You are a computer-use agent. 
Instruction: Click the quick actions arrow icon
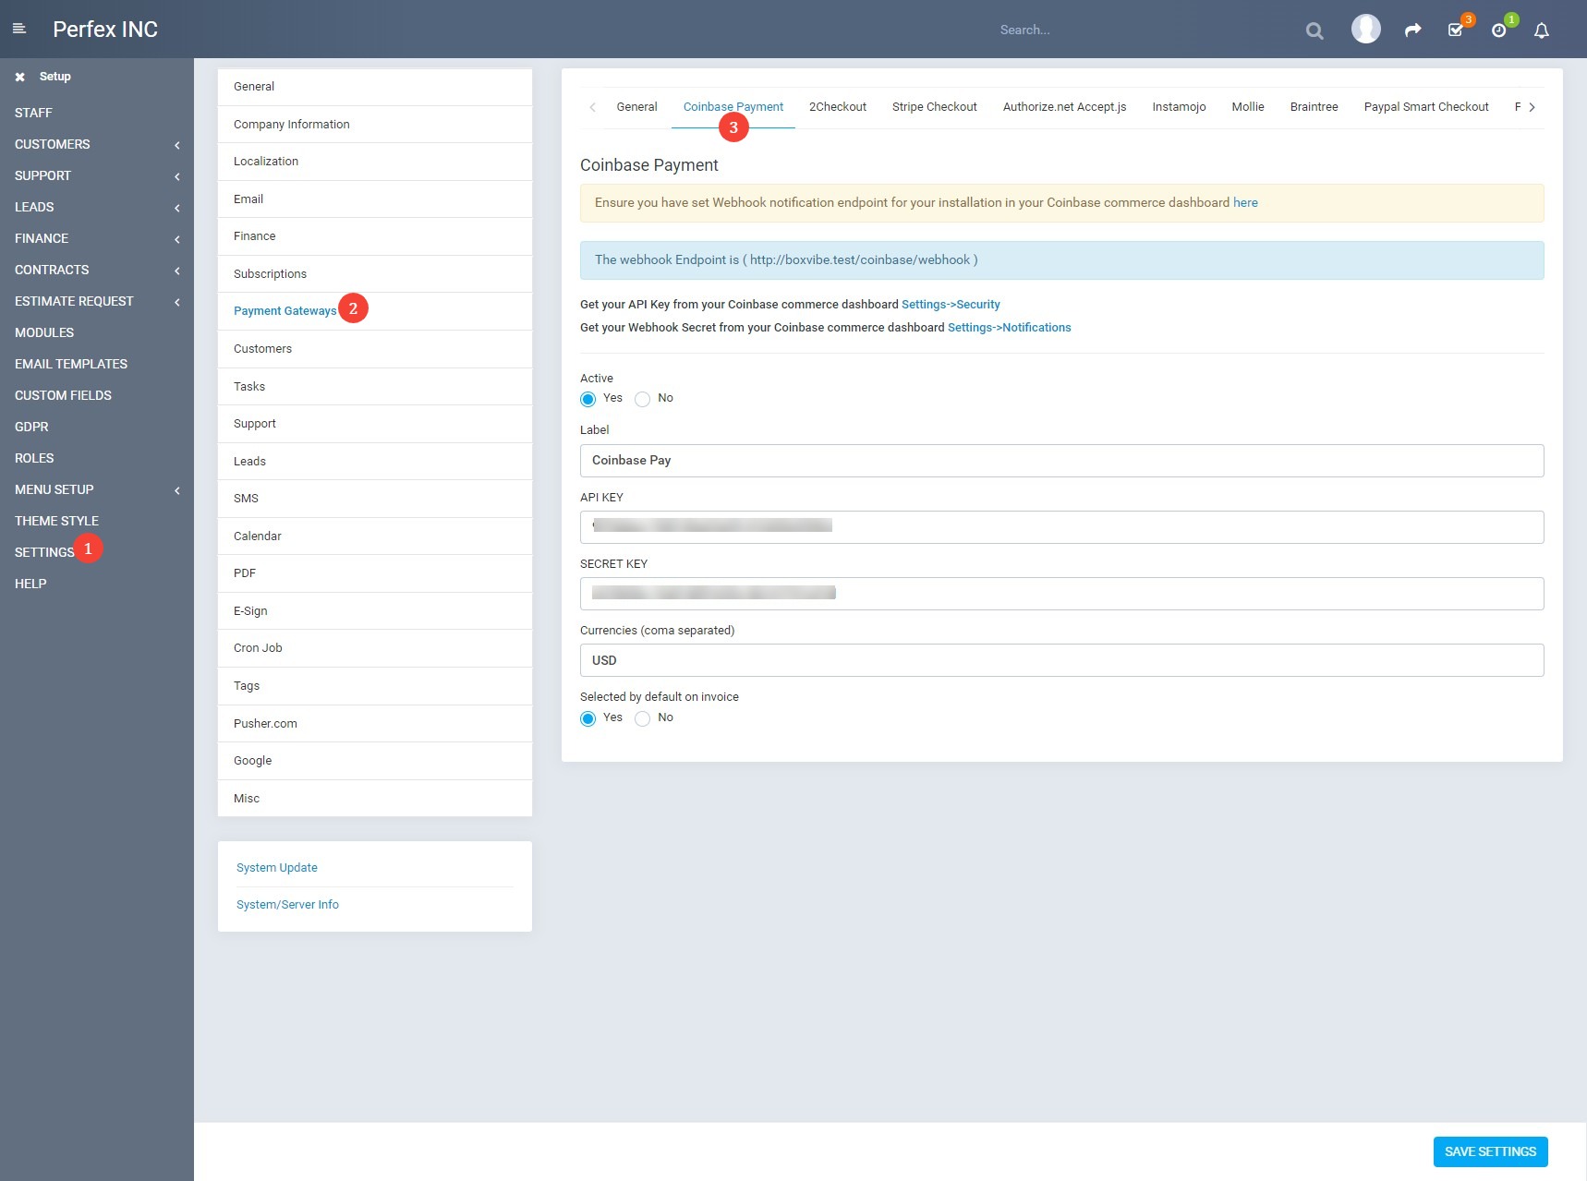point(1411,30)
